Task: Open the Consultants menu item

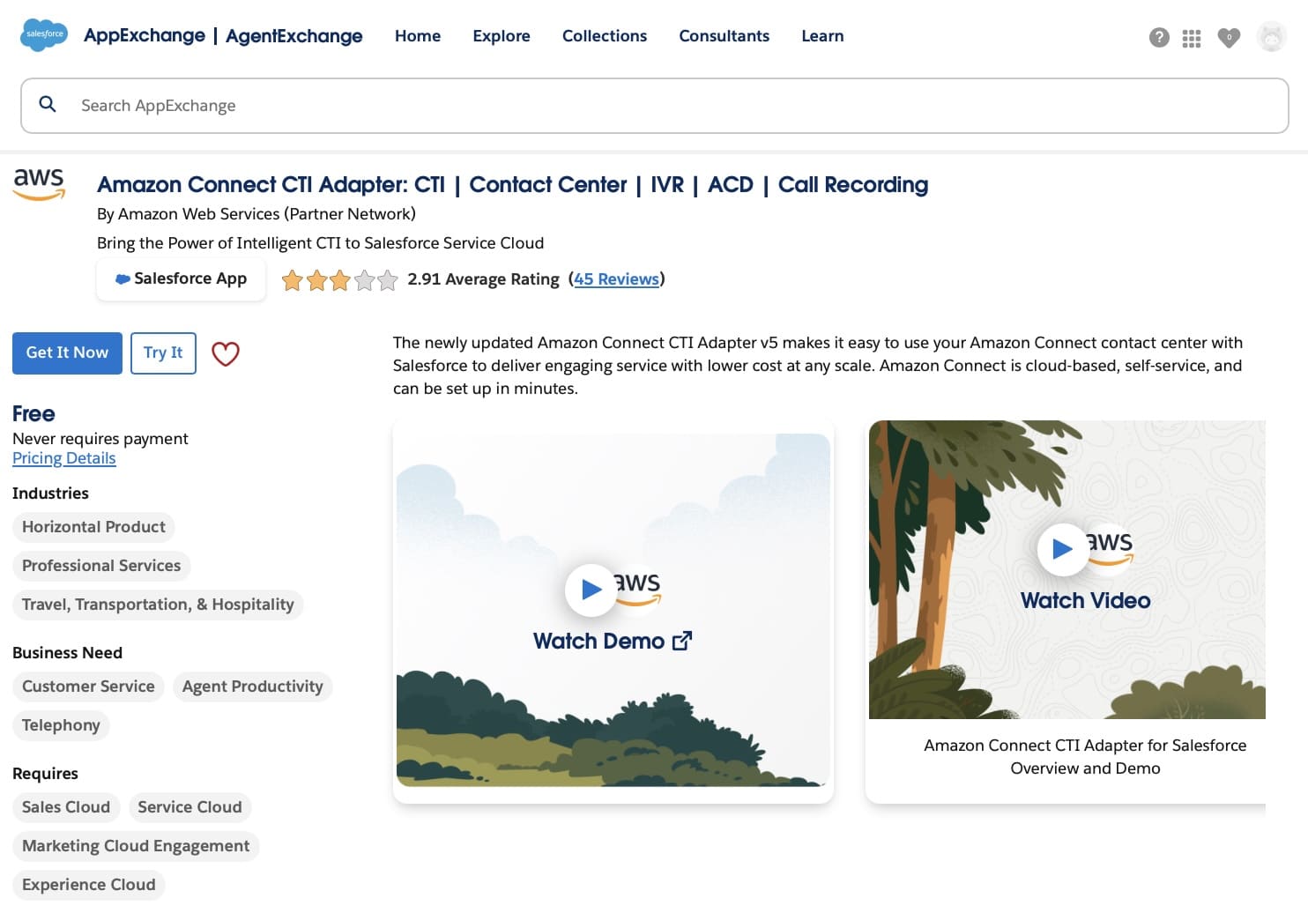Action: [724, 36]
